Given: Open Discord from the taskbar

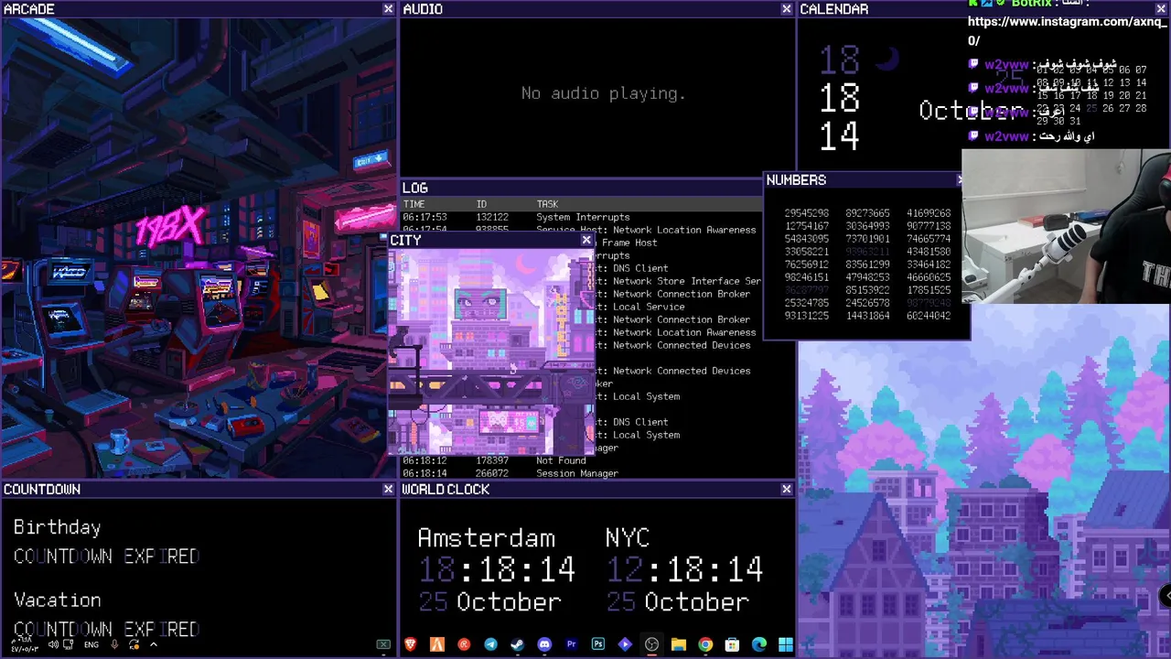Looking at the screenshot, I should 544,644.
